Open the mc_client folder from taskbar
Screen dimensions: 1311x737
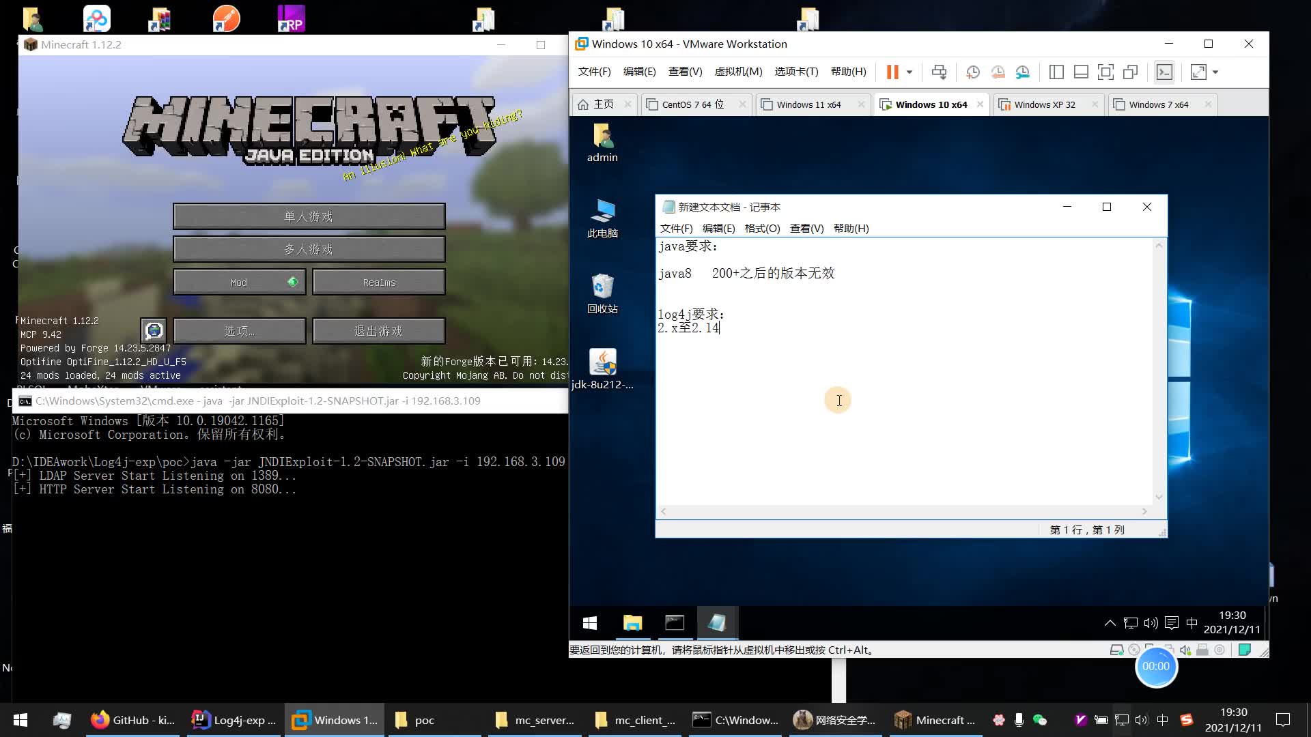[x=635, y=720]
